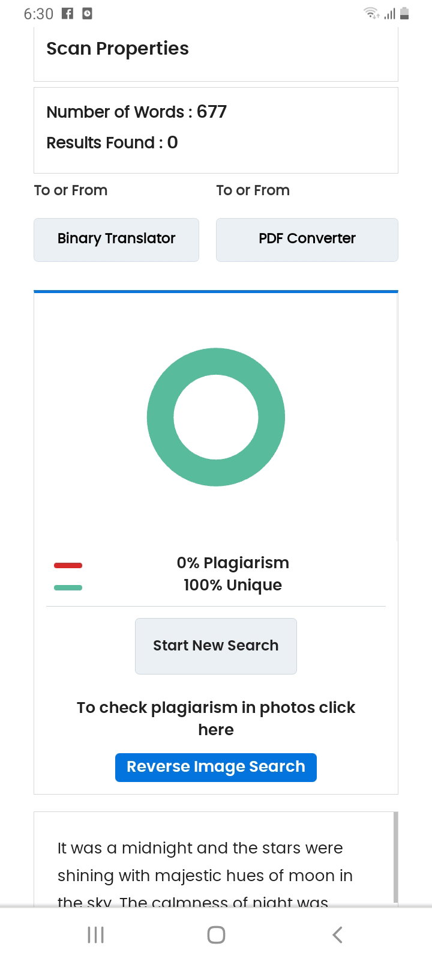Click the red plagiarism legend swatch
This screenshot has height=961, width=432.
tap(68, 565)
